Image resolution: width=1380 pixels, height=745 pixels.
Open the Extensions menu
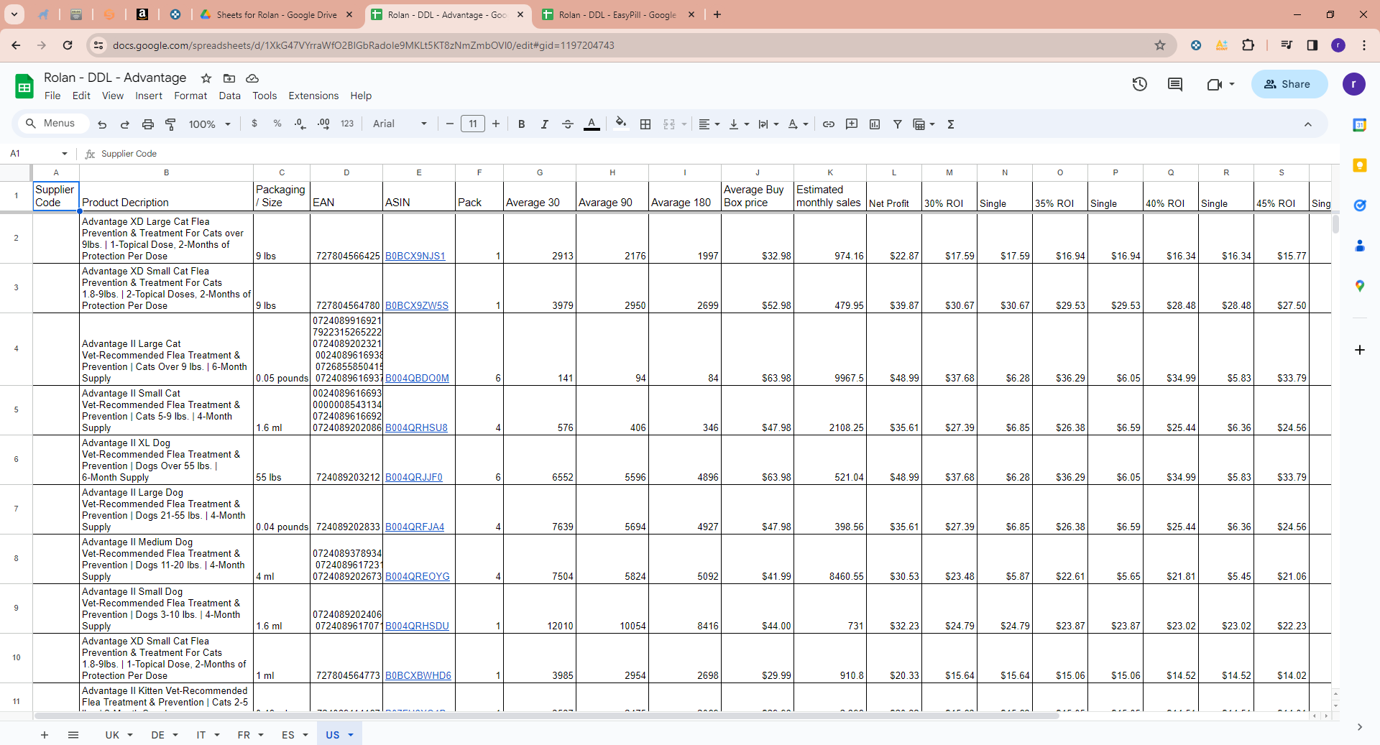click(x=313, y=96)
